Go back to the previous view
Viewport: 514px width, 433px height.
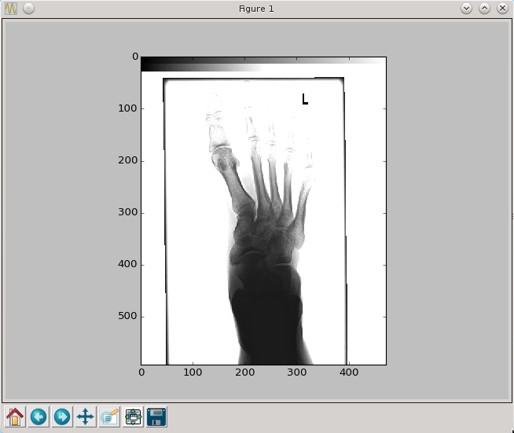click(39, 416)
